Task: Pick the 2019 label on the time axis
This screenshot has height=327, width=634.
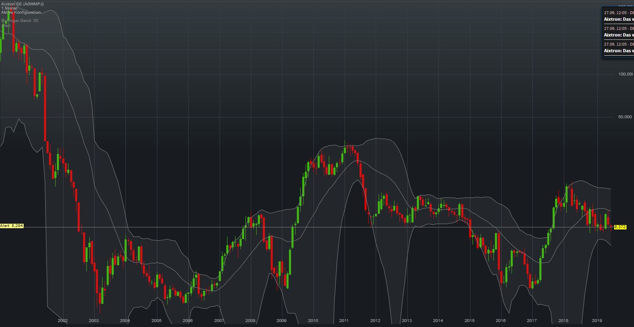Action: coord(597,320)
